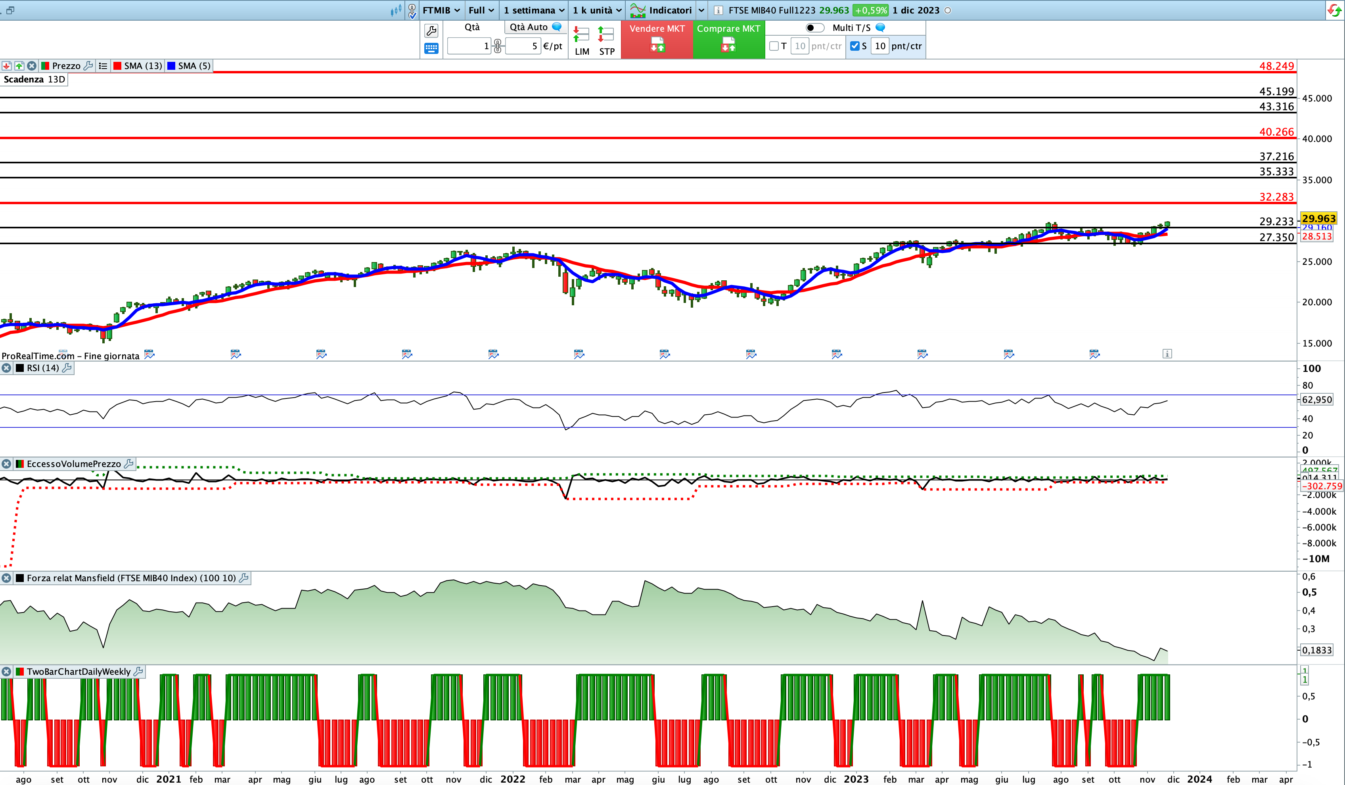Uncheck the S stop checkbox

(855, 46)
